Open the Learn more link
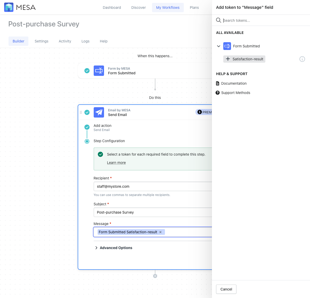Image resolution: width=310 pixels, height=298 pixels. (116, 163)
